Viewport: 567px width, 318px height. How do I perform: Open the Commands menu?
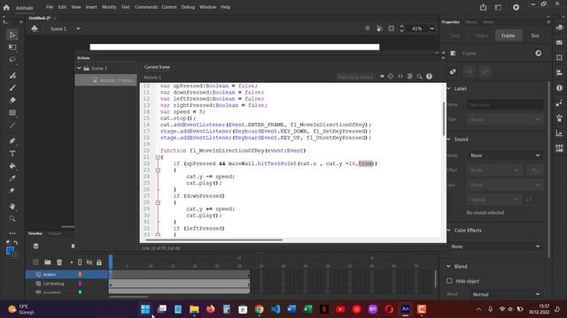(x=146, y=7)
